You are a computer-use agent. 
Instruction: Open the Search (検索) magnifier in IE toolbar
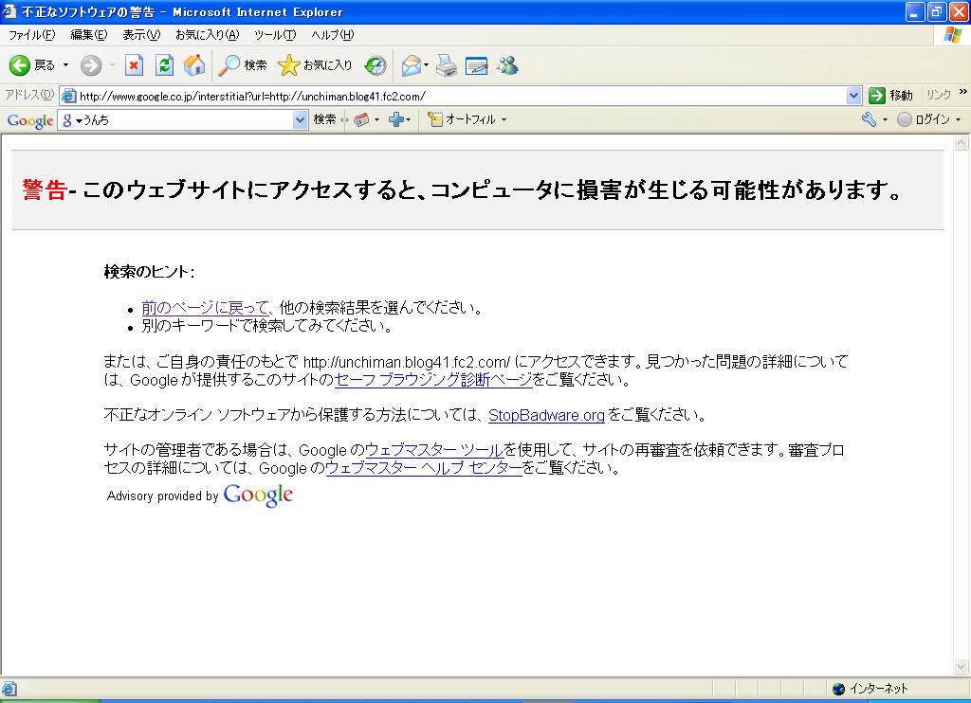point(243,65)
